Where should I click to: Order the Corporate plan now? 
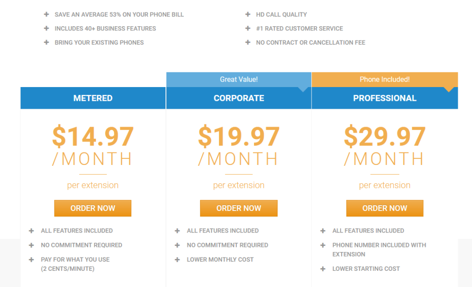click(x=239, y=208)
